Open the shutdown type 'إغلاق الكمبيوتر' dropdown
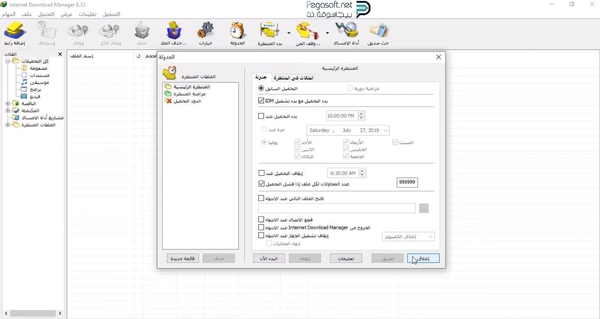 408,237
